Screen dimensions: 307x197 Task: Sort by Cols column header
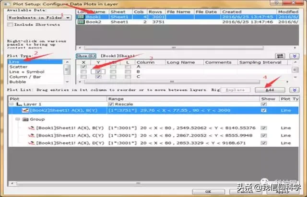pyautogui.click(x=139, y=12)
